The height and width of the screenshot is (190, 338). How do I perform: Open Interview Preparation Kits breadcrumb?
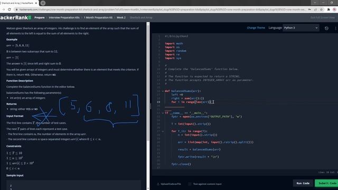64,17
